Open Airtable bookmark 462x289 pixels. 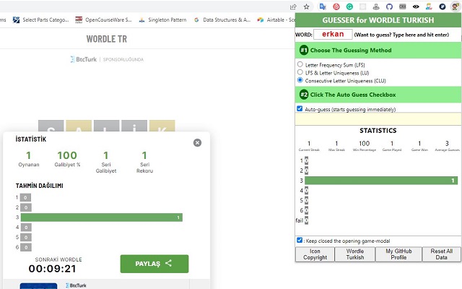(276, 20)
